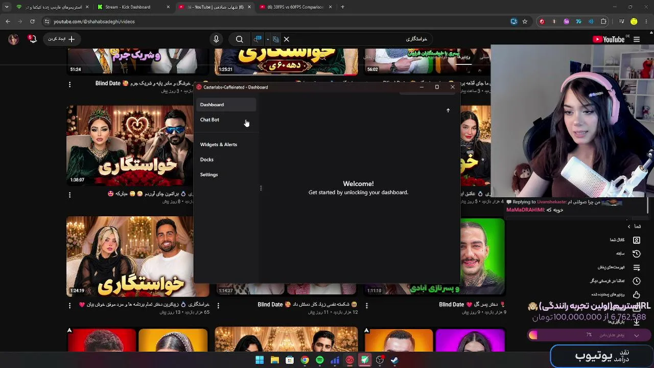Open Widgets & Alerts in Caffeinated
The height and width of the screenshot is (368, 654).
tap(226, 145)
